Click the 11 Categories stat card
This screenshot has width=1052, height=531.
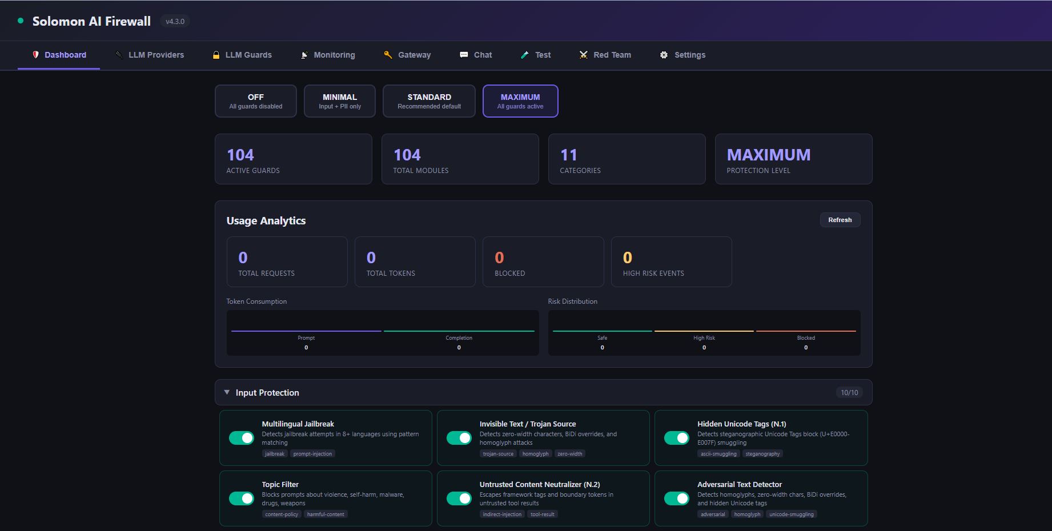[x=627, y=159]
